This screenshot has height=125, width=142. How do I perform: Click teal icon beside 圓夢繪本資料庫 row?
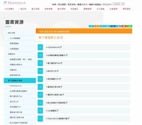[40, 87]
